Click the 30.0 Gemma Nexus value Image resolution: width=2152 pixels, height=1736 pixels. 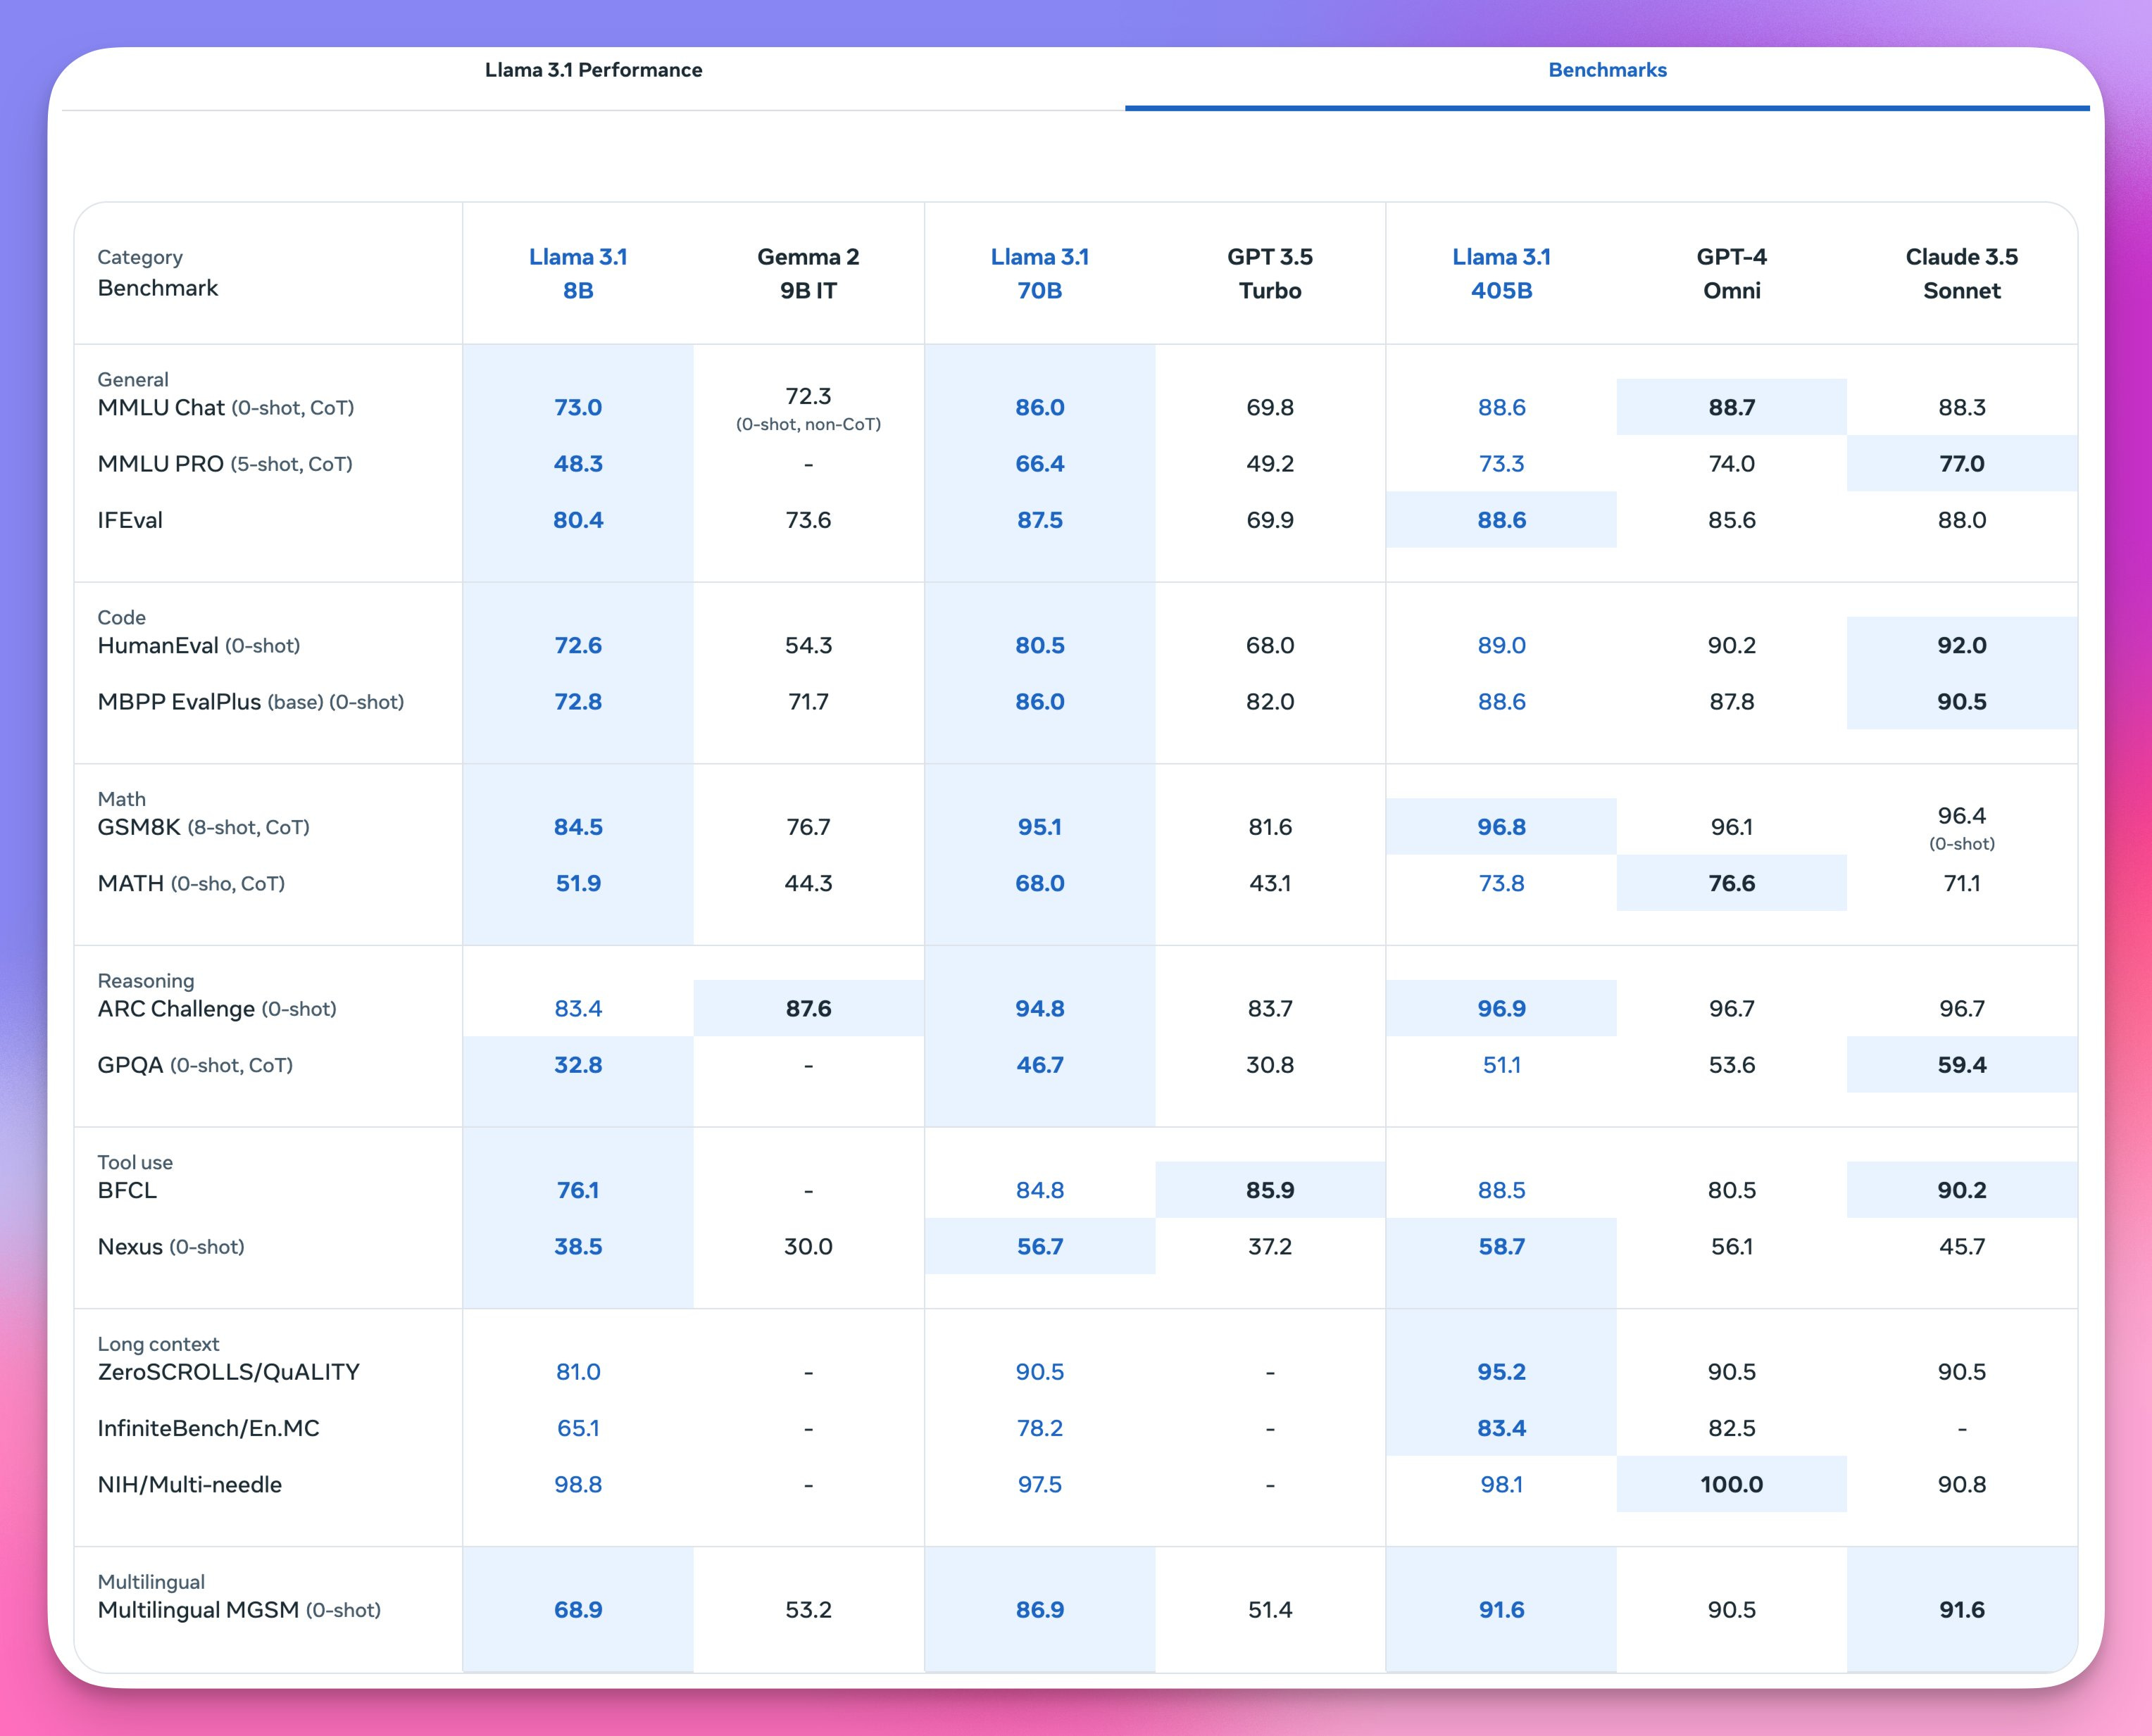(x=808, y=1247)
